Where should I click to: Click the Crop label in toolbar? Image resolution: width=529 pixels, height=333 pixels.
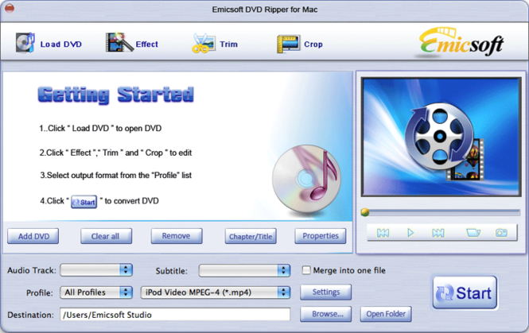(313, 45)
